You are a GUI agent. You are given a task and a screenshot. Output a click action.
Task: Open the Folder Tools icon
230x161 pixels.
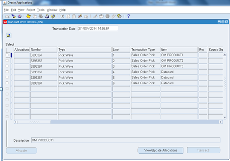pyautogui.click(x=119, y=16)
